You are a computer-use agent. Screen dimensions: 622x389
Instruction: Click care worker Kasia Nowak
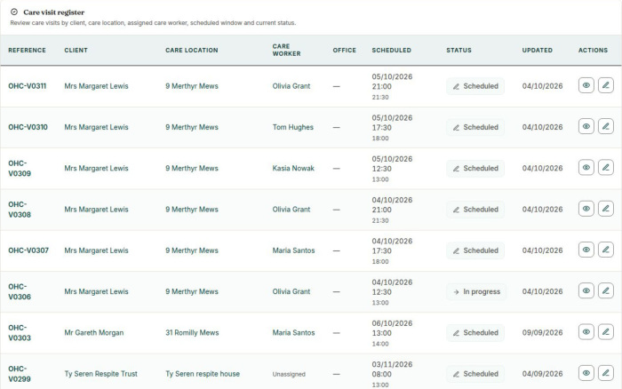293,168
